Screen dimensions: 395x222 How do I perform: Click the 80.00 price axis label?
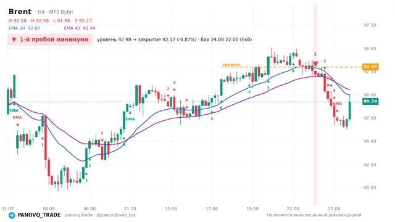[370, 187]
